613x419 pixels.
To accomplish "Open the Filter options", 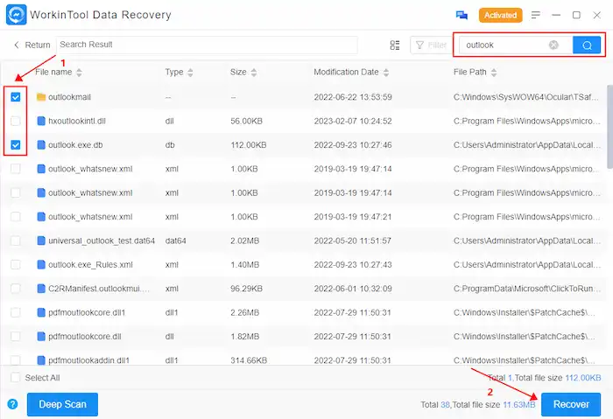I will [429, 45].
